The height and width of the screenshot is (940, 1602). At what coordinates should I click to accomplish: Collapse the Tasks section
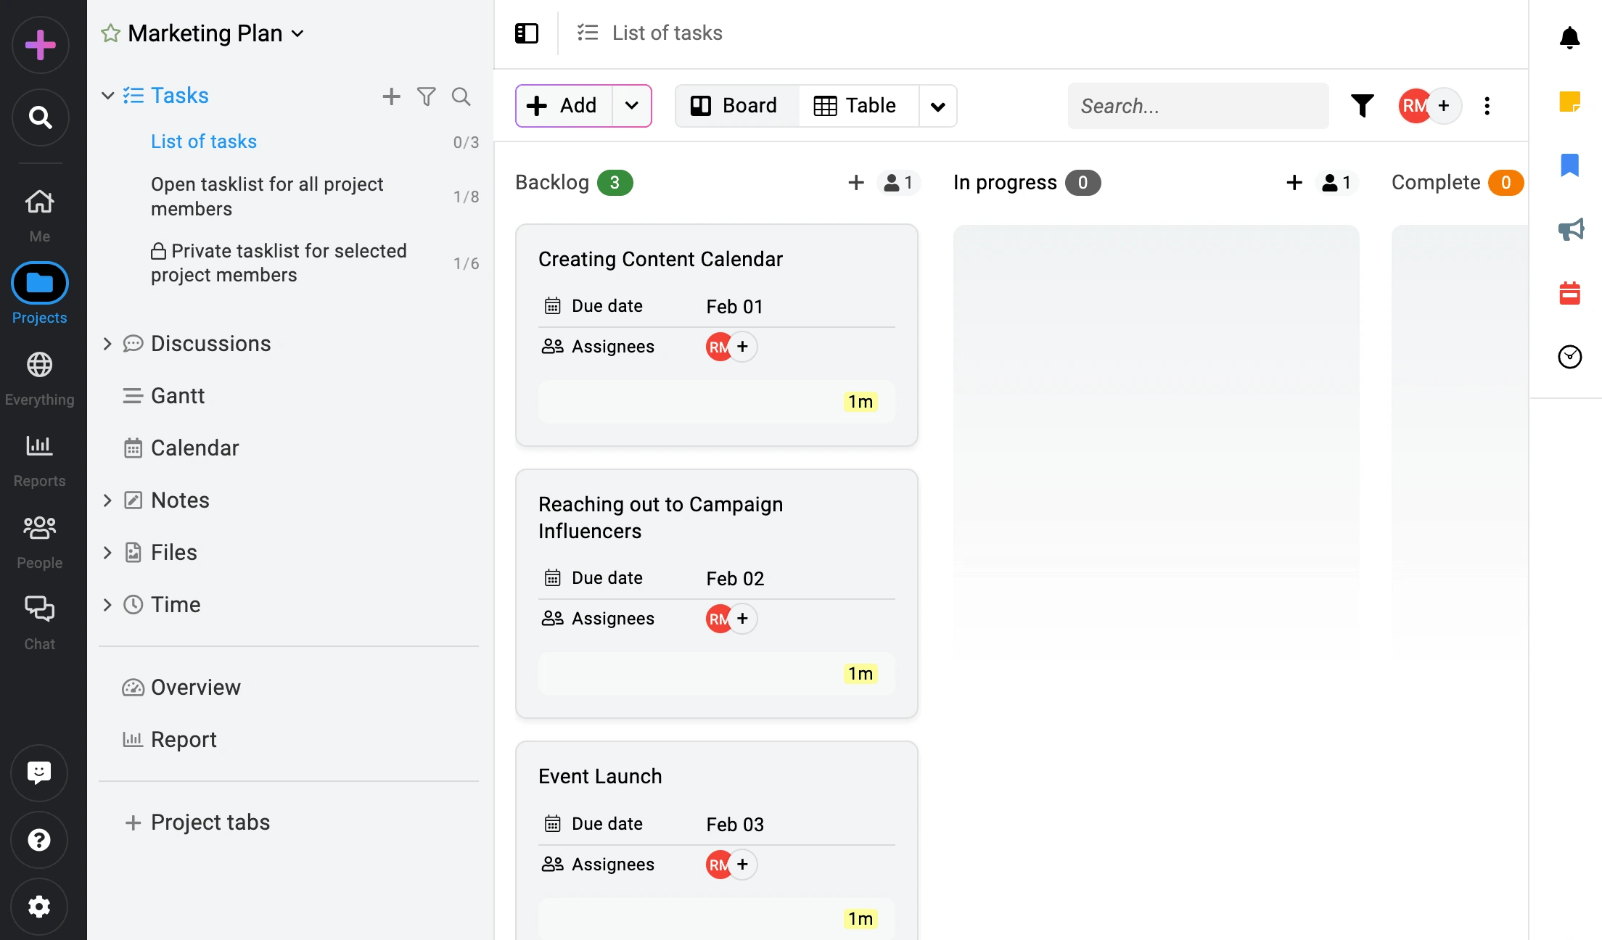(x=107, y=96)
